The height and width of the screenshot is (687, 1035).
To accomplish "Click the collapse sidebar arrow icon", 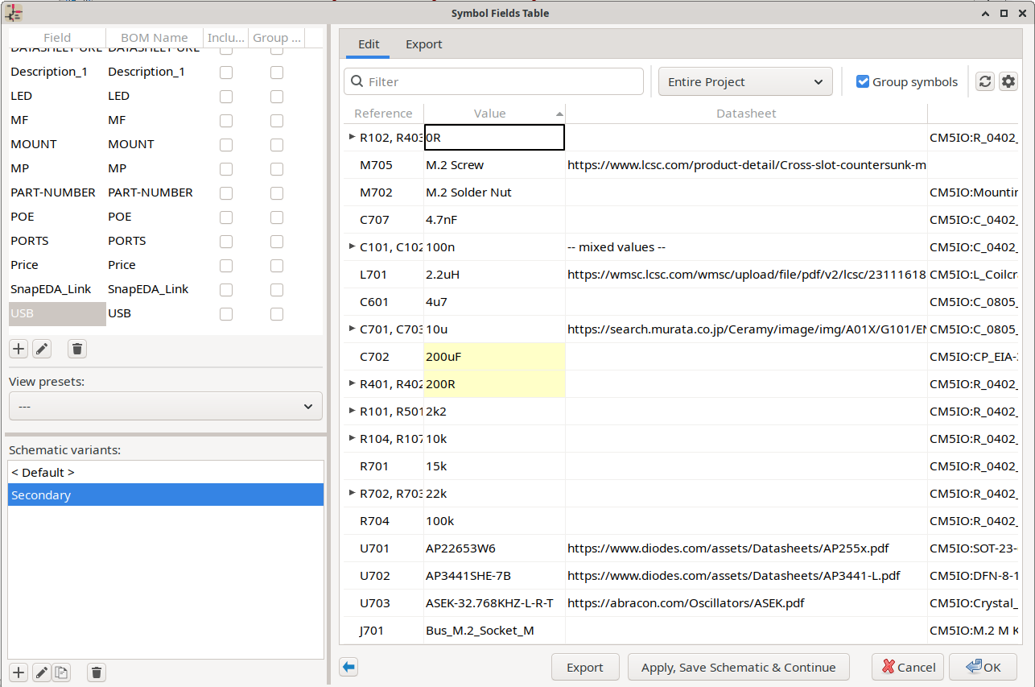I will [x=348, y=667].
